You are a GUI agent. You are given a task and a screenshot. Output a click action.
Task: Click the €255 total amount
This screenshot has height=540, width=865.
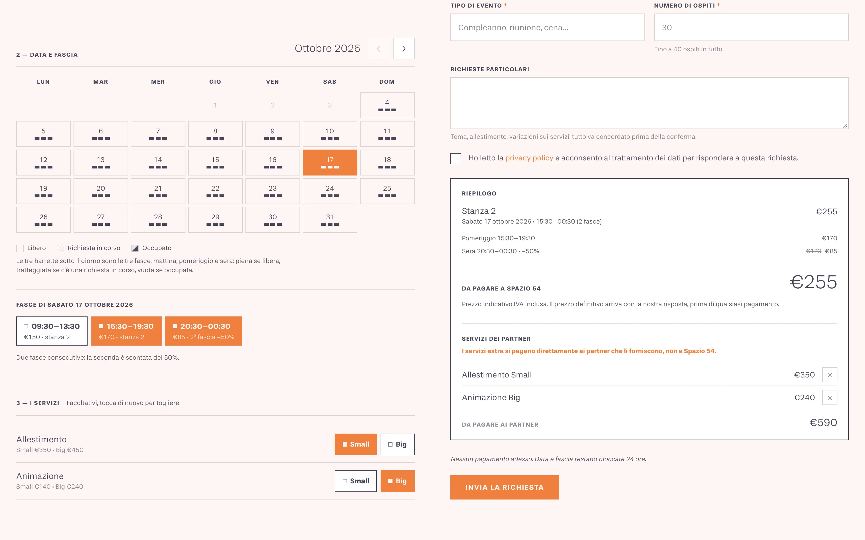[813, 282]
